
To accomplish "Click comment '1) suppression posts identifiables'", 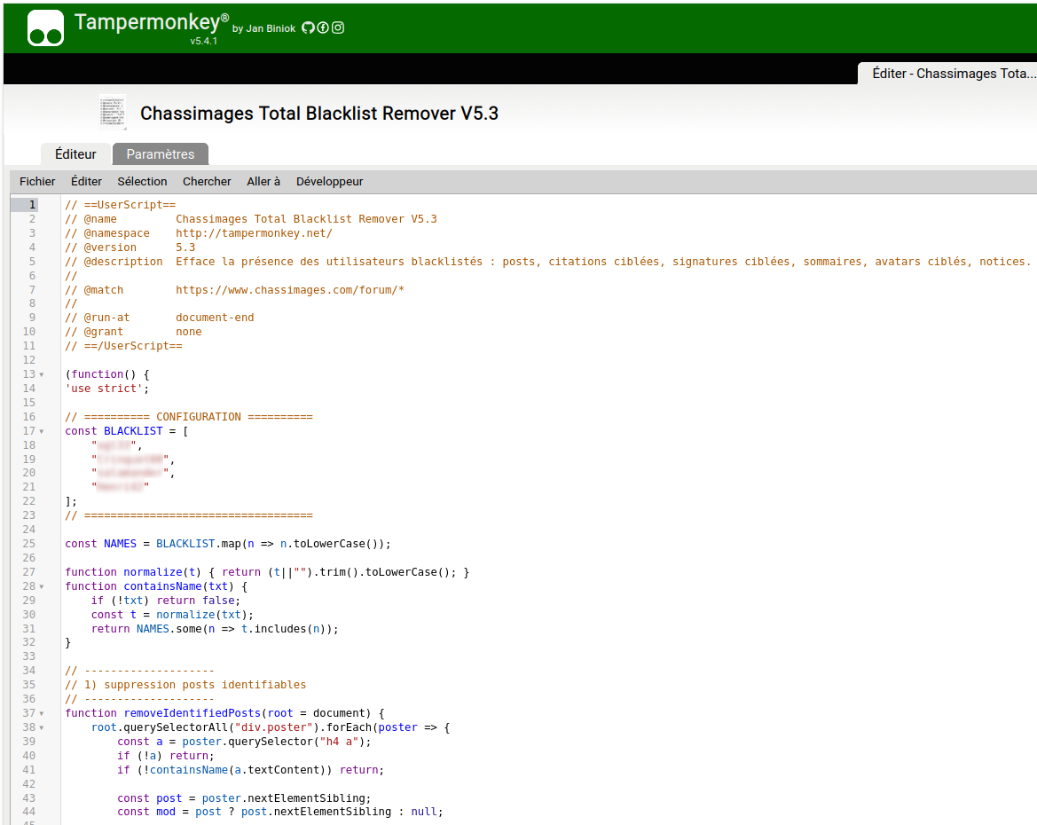I will tap(195, 685).
